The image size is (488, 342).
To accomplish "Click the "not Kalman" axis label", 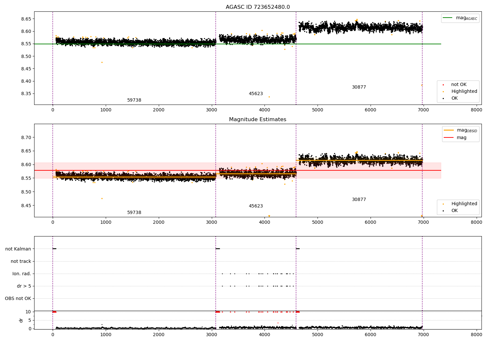I will pyautogui.click(x=18, y=249).
